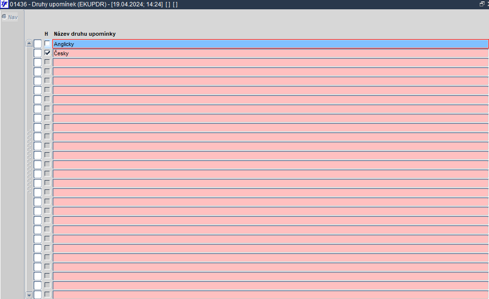
Task: Click the Anglicky name field
Action: click(x=270, y=44)
